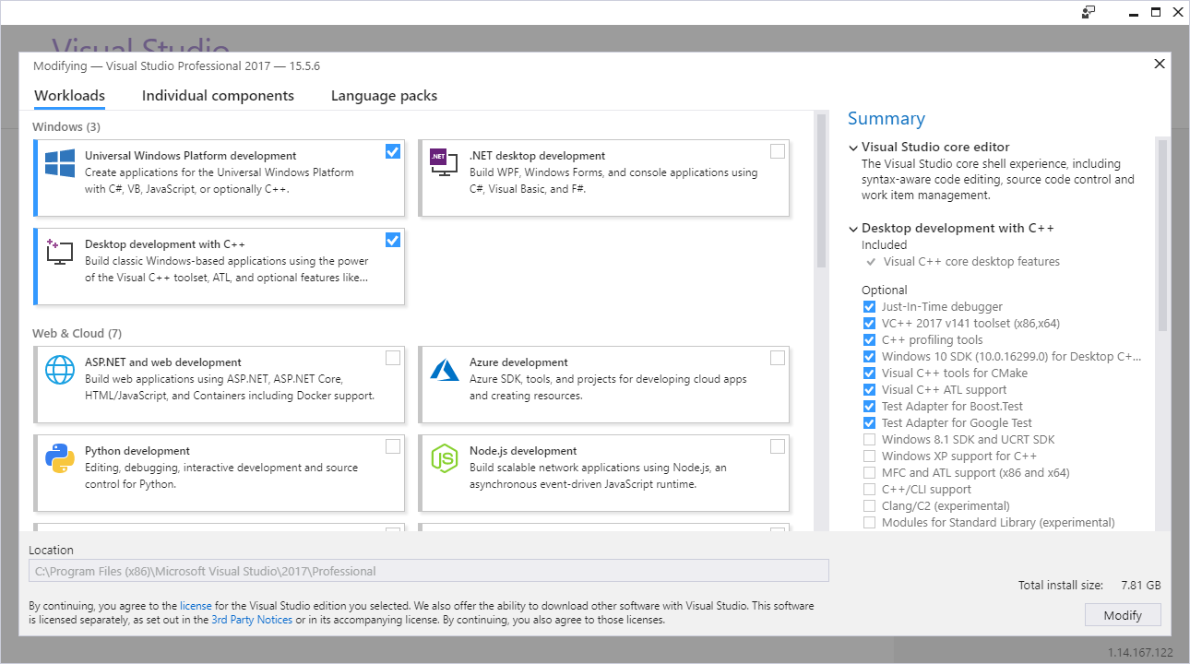
Task: Uncheck Visual C++ tools for CMake
Action: (x=869, y=373)
